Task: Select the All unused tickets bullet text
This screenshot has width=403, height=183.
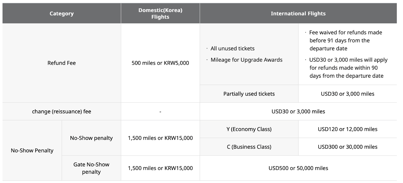Action: (x=232, y=49)
